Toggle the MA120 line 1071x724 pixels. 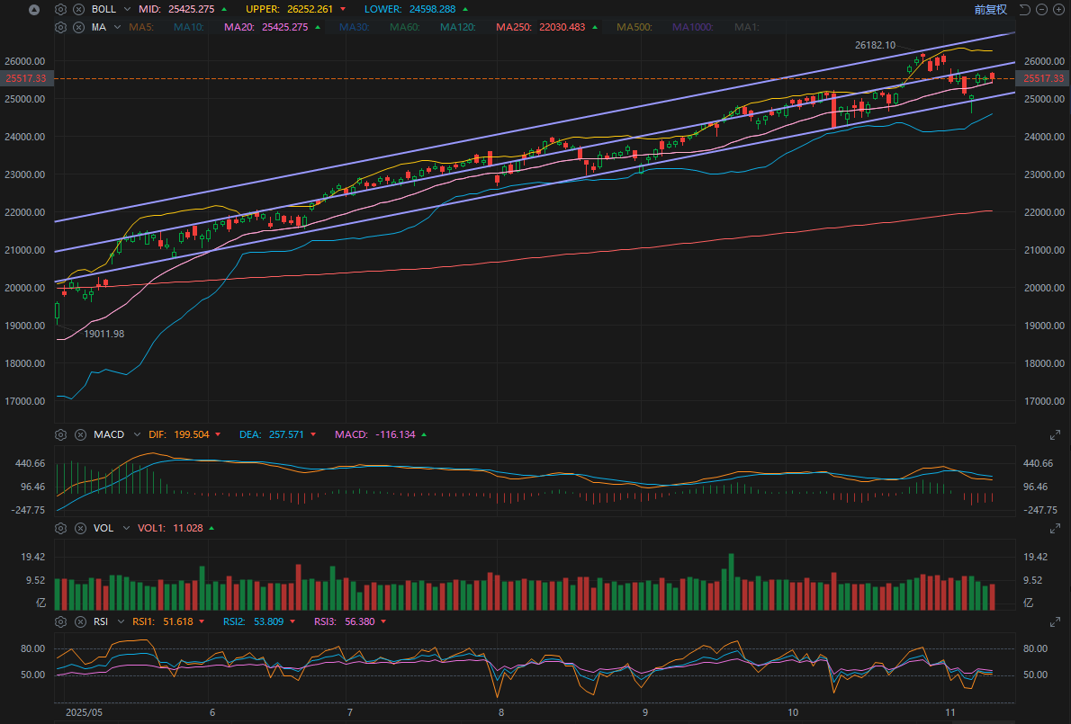click(x=457, y=27)
